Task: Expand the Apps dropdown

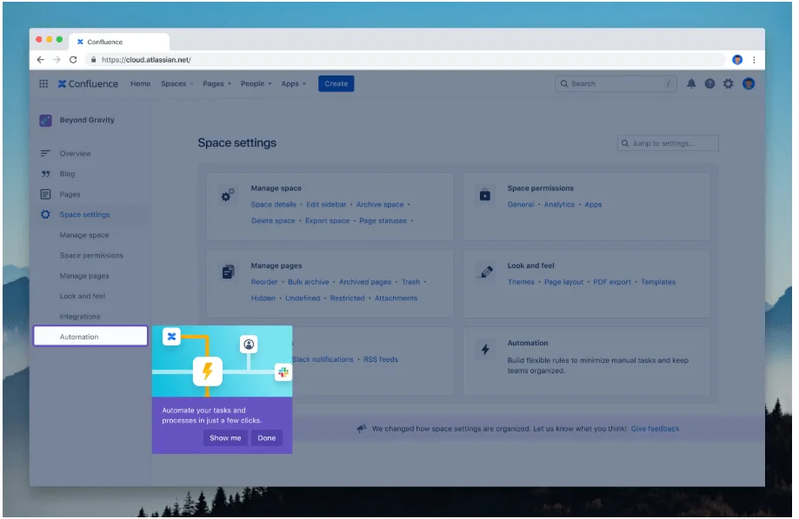Action: [x=290, y=83]
